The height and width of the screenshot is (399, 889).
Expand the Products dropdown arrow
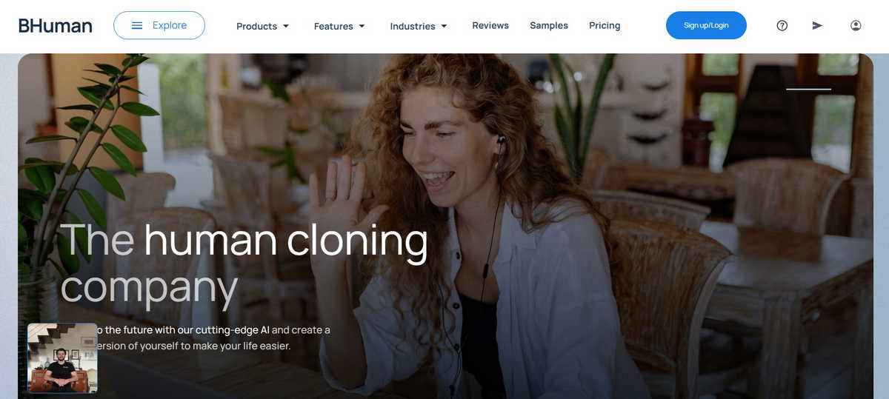tap(286, 26)
